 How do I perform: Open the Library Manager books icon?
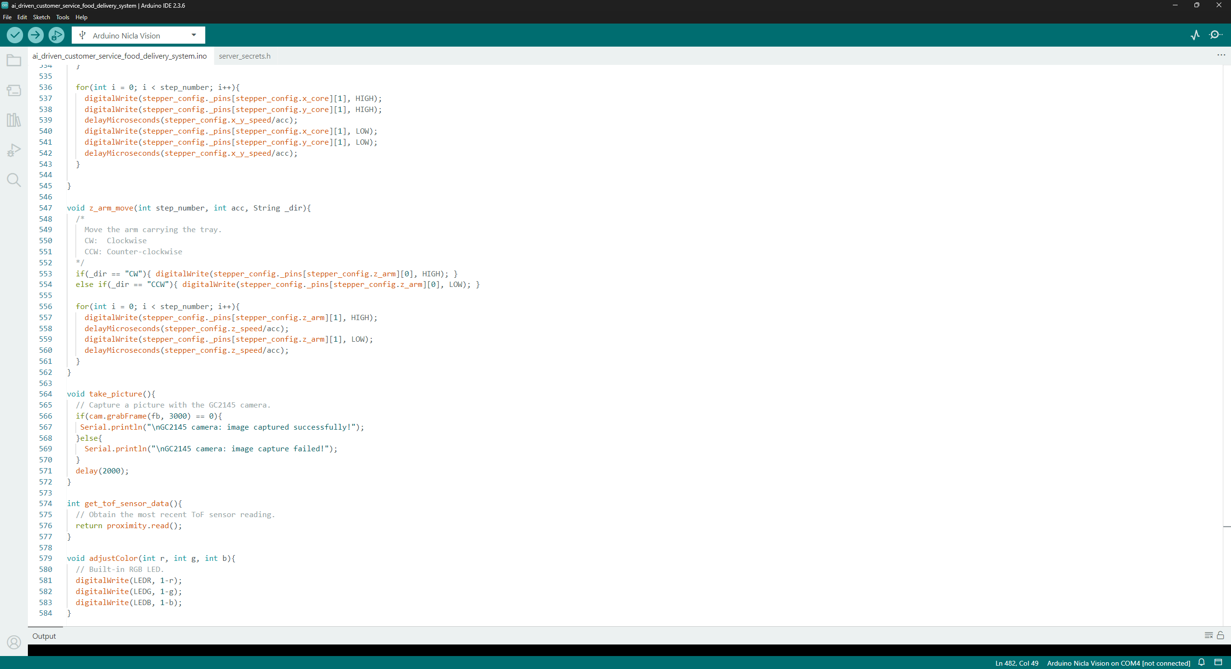(14, 120)
